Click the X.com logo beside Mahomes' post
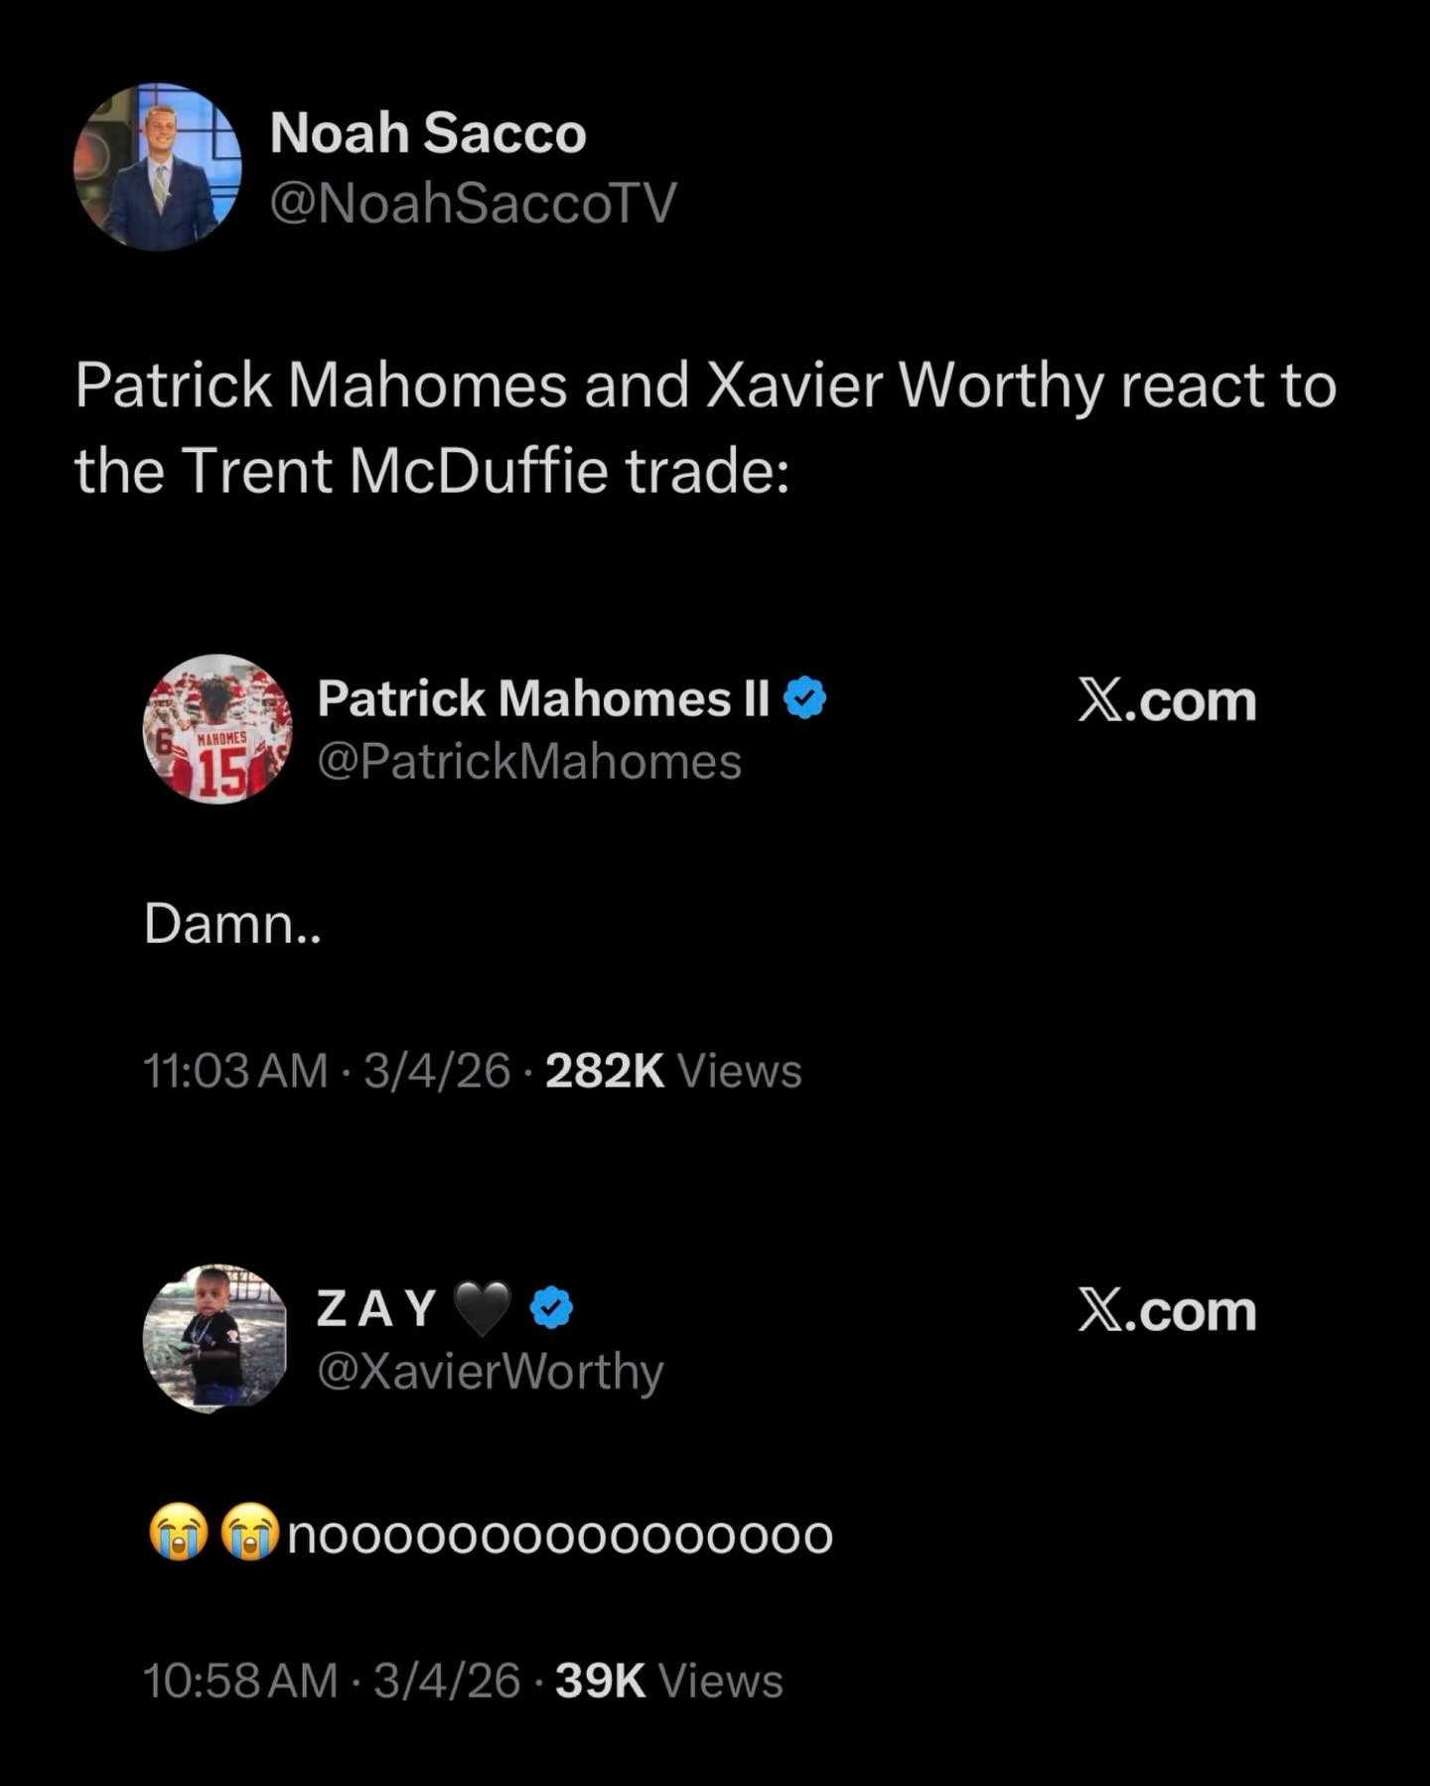The image size is (1430, 1786). pos(1167,701)
